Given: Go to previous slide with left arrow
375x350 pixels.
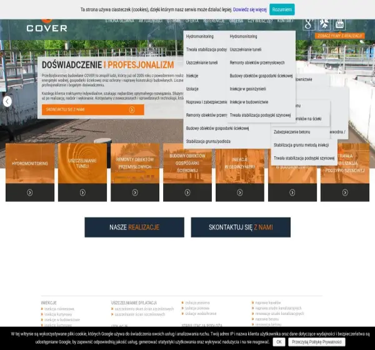Looking at the screenshot, I should pos(7,101).
